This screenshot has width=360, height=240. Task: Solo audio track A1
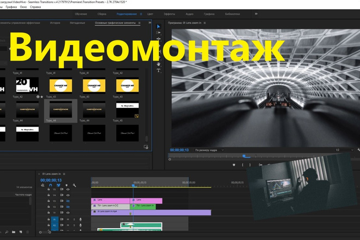[x=74, y=219]
